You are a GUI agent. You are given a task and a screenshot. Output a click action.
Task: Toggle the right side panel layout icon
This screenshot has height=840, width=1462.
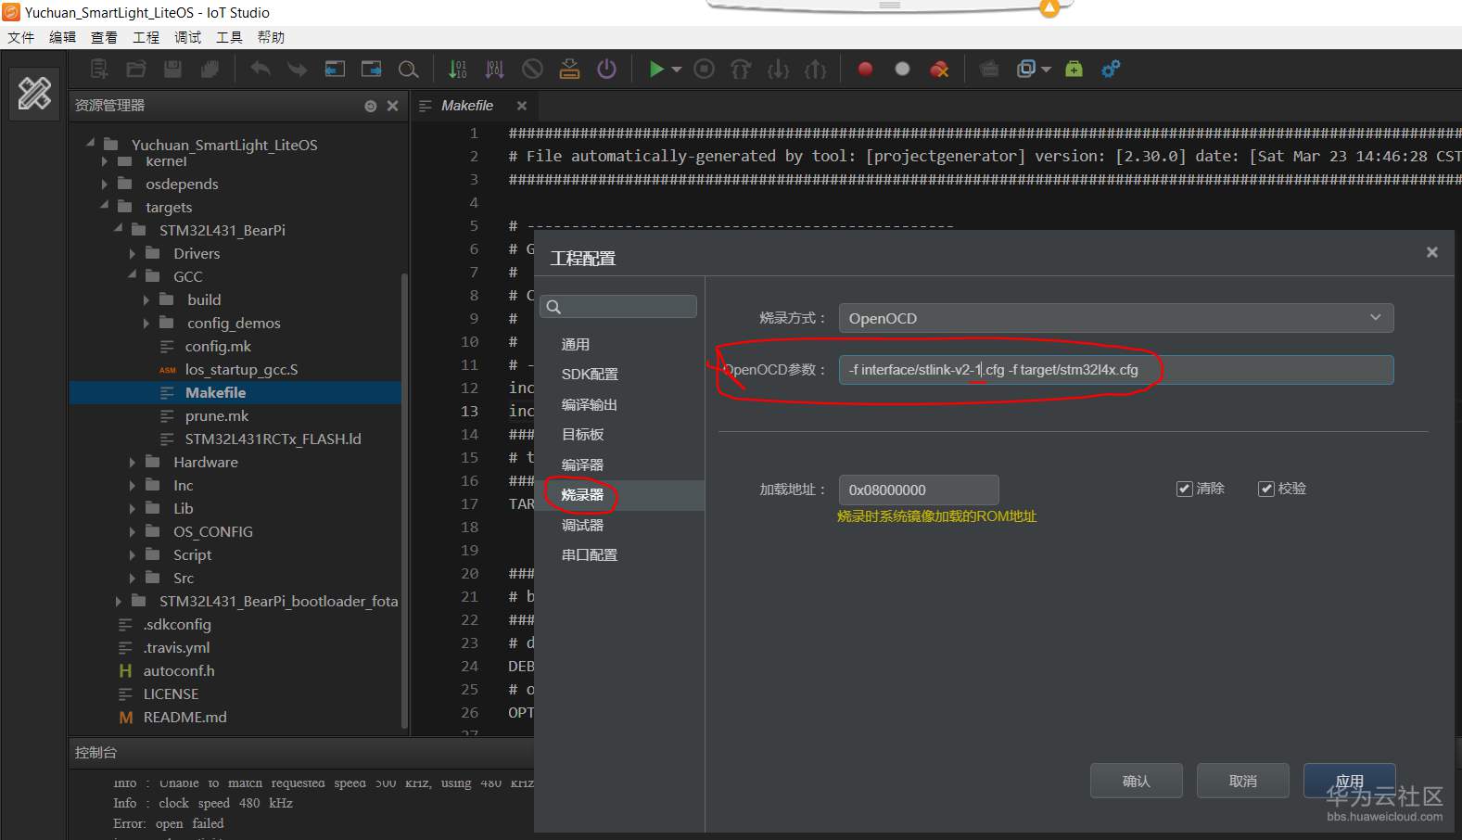tap(371, 69)
